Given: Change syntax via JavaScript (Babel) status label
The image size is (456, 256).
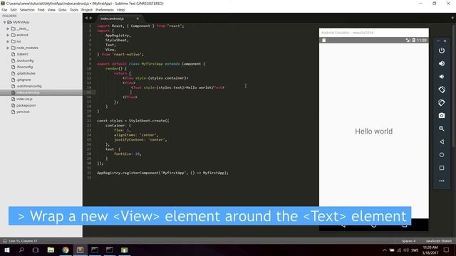Looking at the screenshot, I should (439, 241).
